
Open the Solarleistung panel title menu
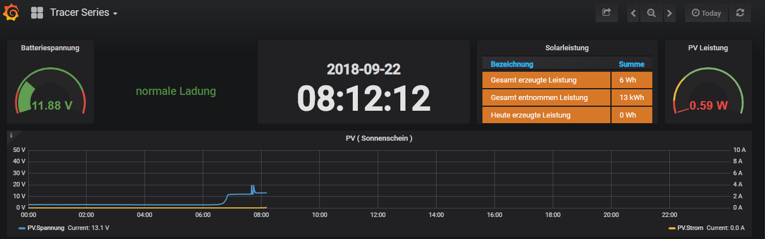567,48
